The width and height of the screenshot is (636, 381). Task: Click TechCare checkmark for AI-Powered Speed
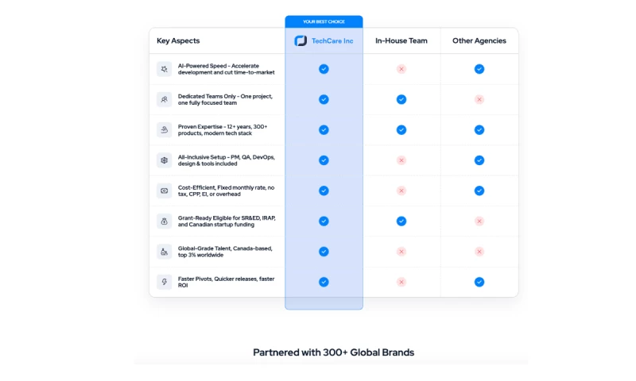coord(324,69)
